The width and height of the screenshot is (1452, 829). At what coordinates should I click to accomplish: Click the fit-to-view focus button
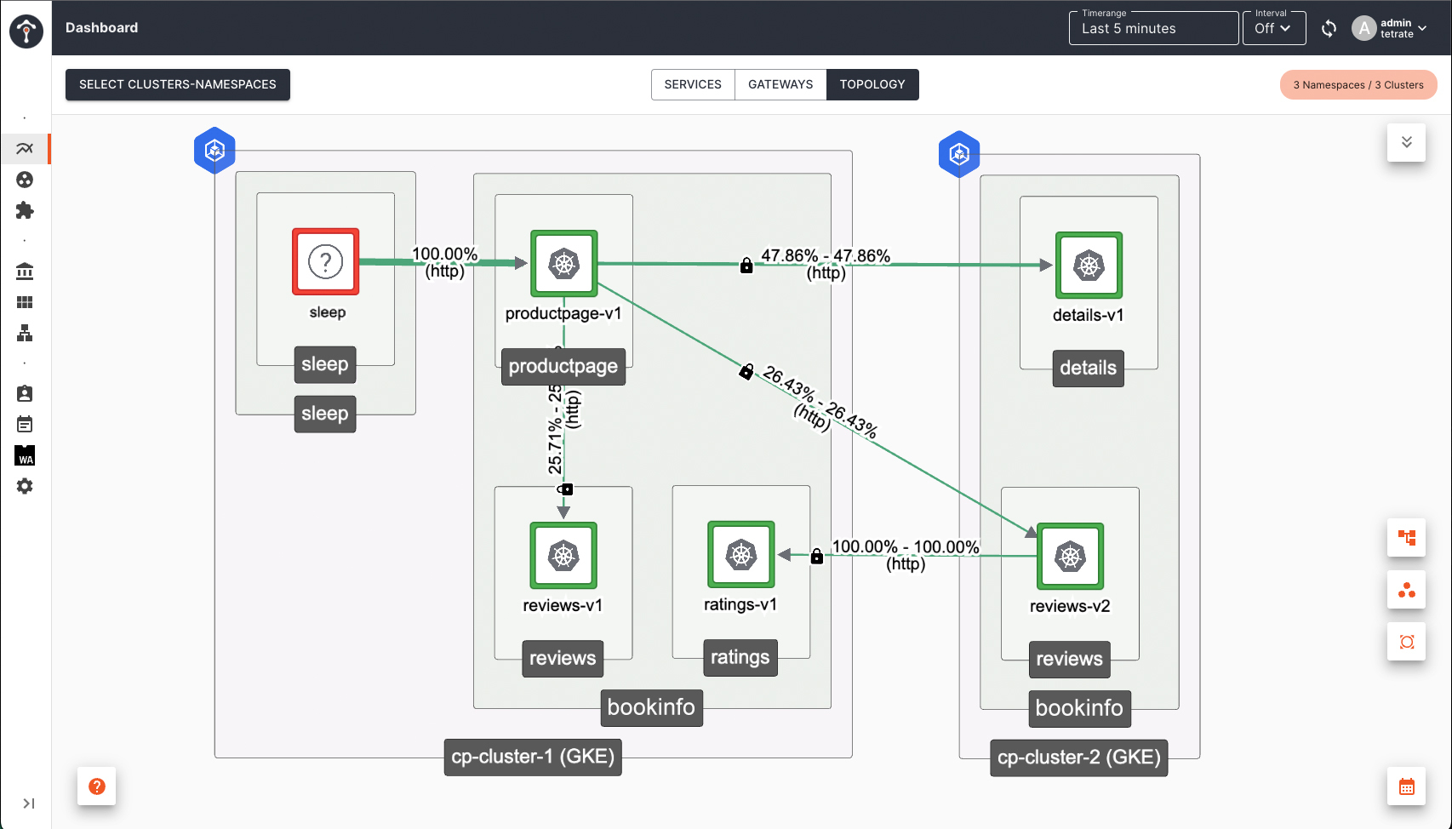point(1407,642)
